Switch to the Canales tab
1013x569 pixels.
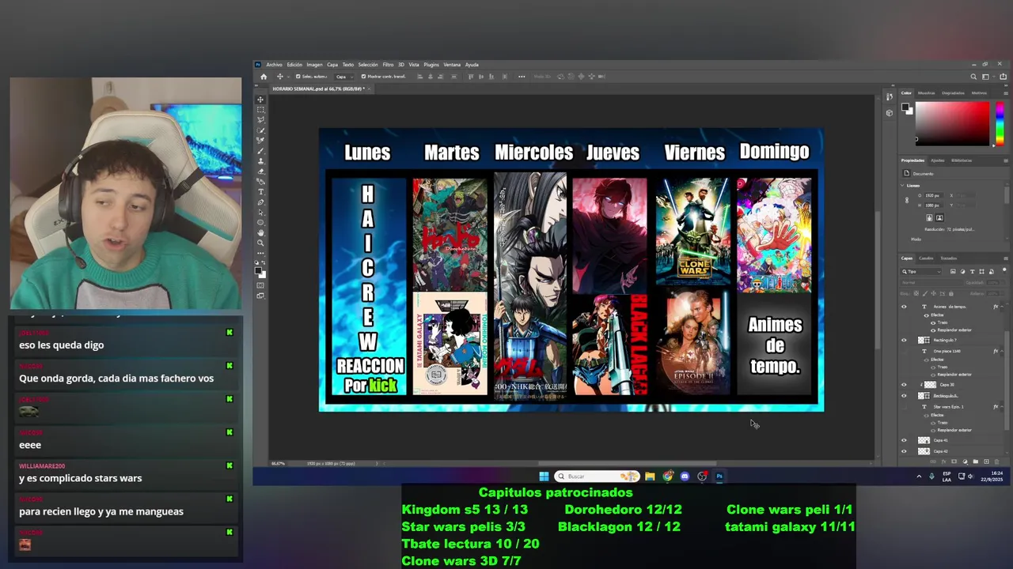(926, 258)
